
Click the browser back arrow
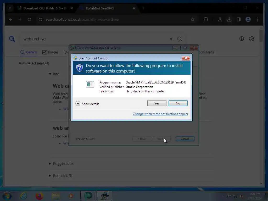(10, 19)
